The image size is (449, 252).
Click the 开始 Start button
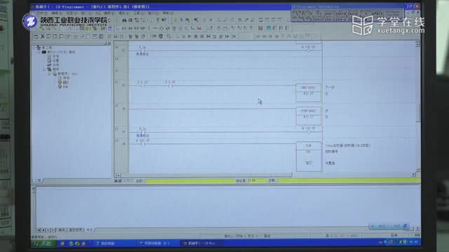click(x=43, y=244)
